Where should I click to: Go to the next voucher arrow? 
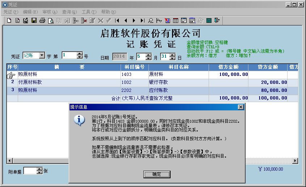pos(134,20)
